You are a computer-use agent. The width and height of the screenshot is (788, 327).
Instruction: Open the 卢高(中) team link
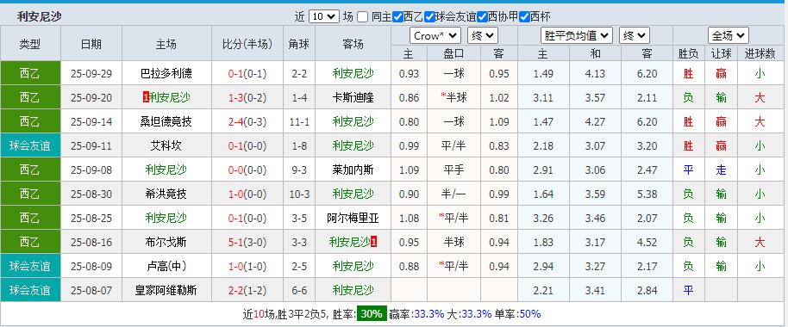166,266
